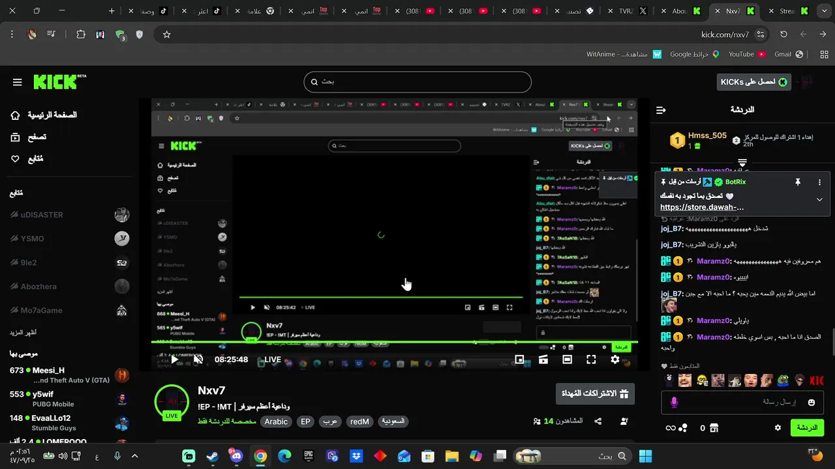Select the Pepe frog emote
This screenshot has width=835, height=469.
pos(783,380)
